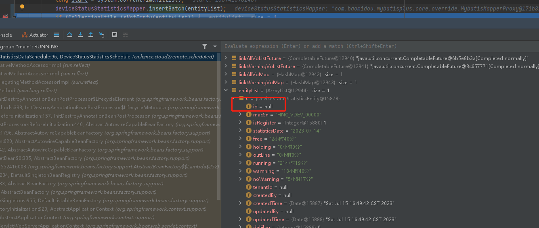Click the threads list layout icon
539x228 pixels.
pyautogui.click(x=57, y=35)
